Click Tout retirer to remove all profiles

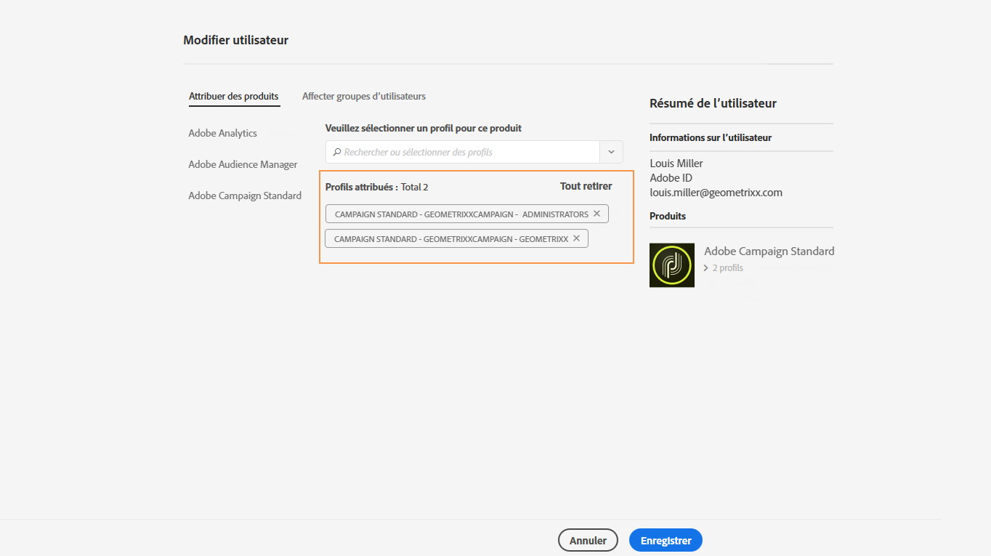(x=586, y=186)
